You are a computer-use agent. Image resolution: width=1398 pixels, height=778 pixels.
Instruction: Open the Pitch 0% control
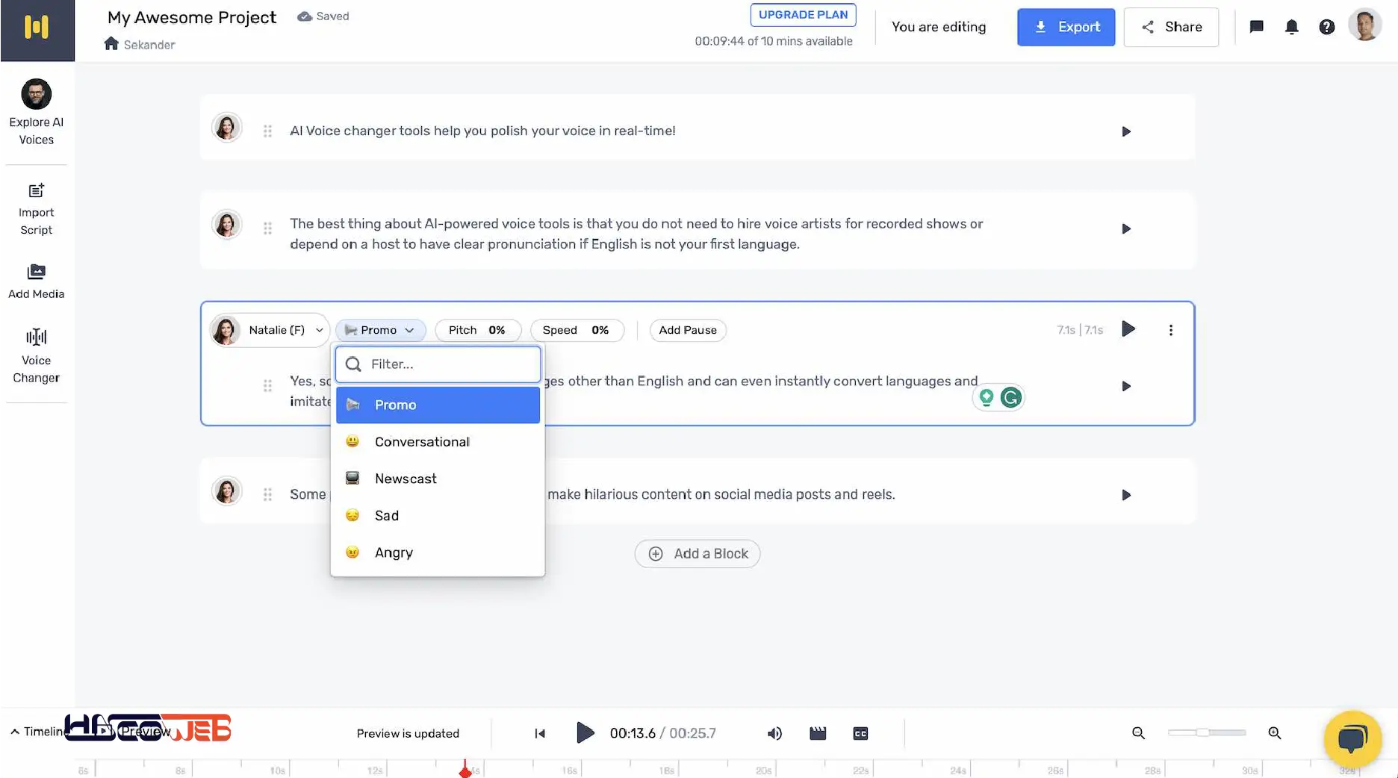[x=477, y=330]
